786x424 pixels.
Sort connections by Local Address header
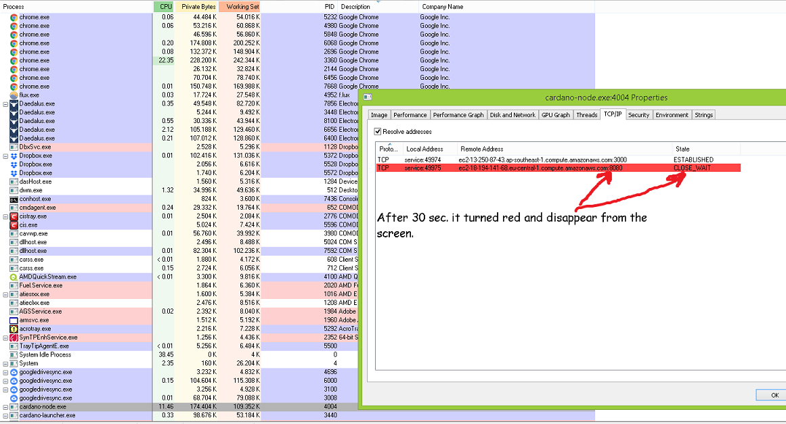click(430, 149)
